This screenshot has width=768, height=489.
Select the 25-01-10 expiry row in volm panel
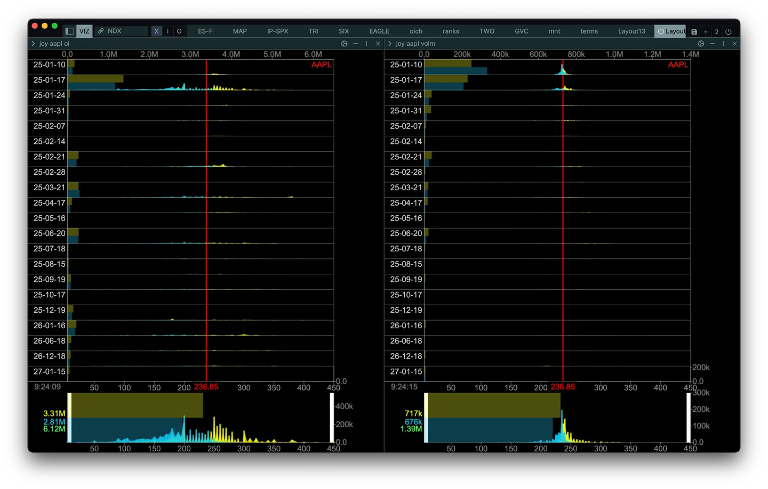538,67
